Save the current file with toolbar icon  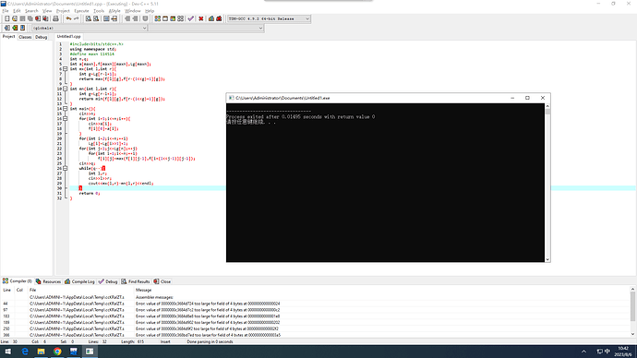[22, 18]
